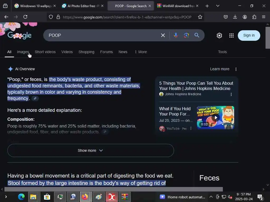Image resolution: width=270 pixels, height=202 pixels.
Task: Open the Extensions panel
Action: 254,17
